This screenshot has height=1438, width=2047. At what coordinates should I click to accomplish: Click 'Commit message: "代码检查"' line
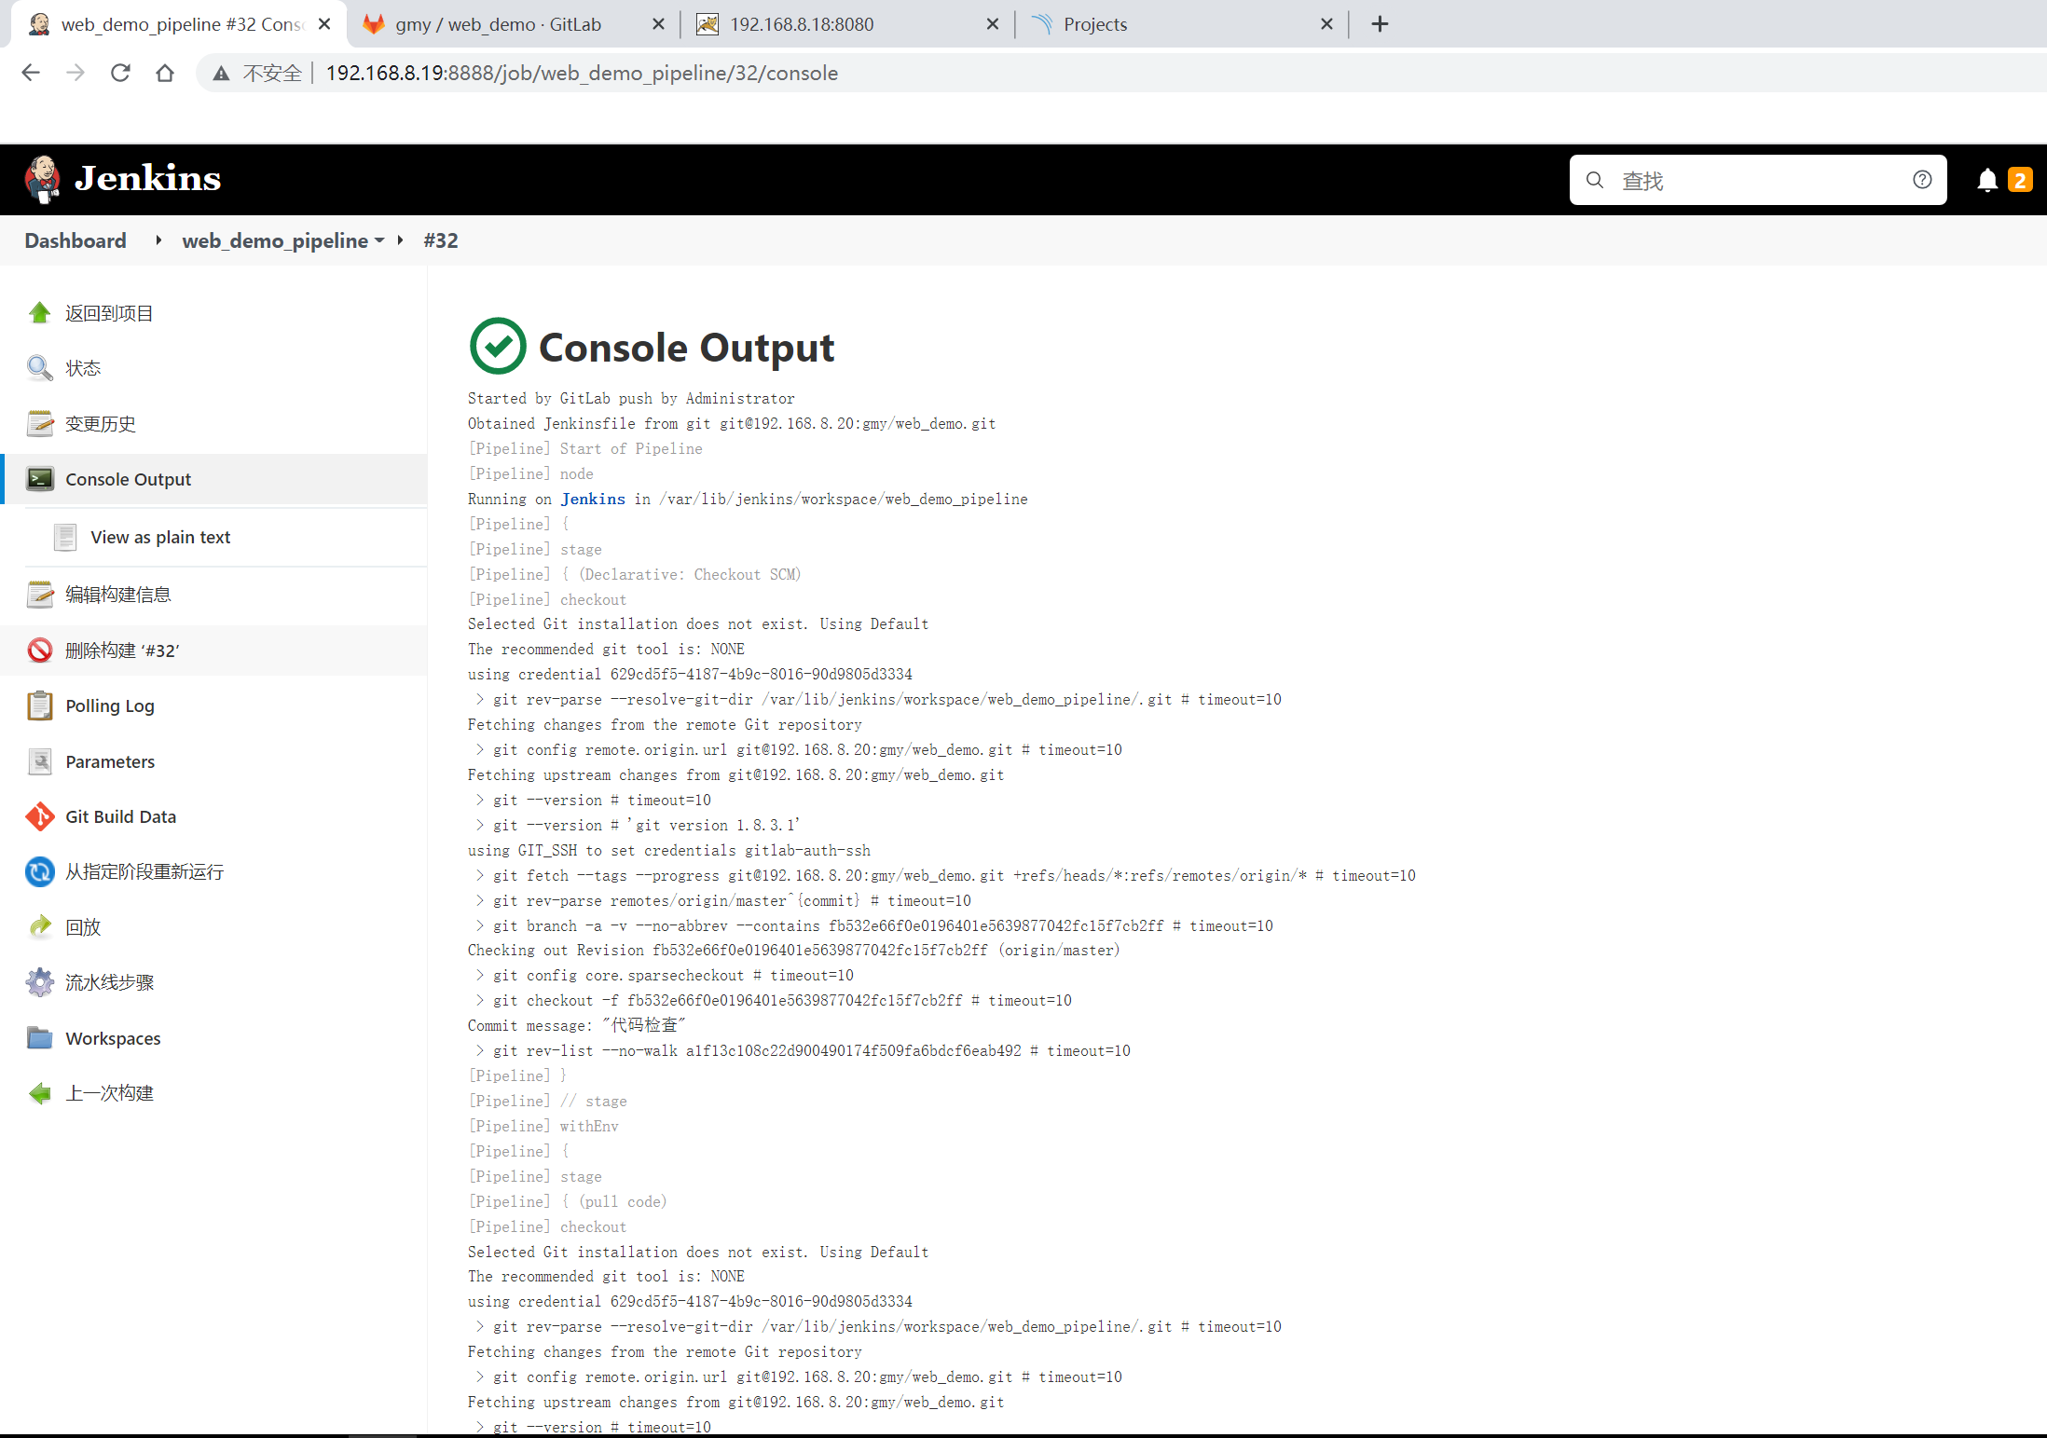(x=577, y=1025)
